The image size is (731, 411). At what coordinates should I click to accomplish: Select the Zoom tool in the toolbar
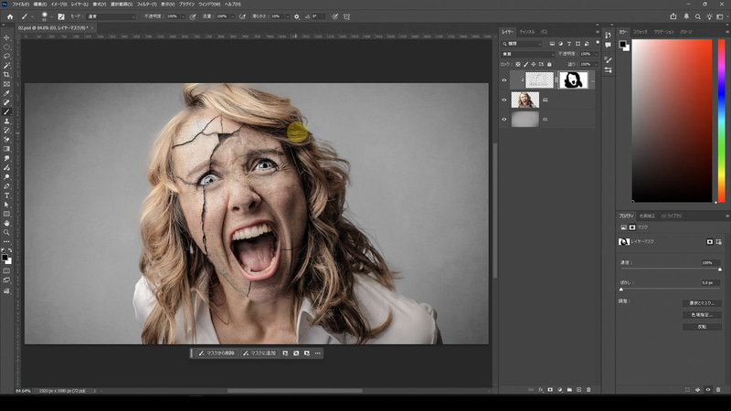pyautogui.click(x=6, y=232)
